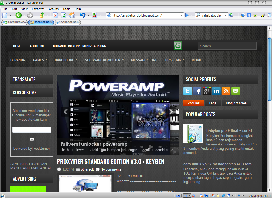This screenshot has width=272, height=198.
Task: Click the blue Go play arrow
Action: 187,15
